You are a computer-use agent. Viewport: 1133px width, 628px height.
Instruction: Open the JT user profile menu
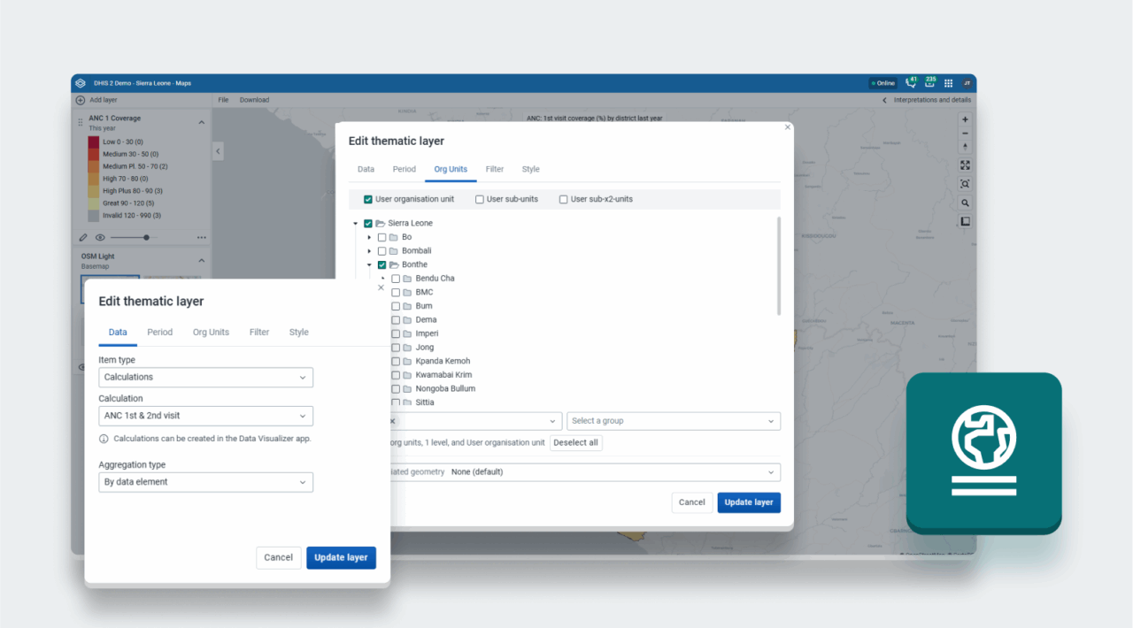(x=967, y=83)
